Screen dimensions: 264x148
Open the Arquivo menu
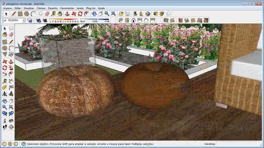coord(7,8)
